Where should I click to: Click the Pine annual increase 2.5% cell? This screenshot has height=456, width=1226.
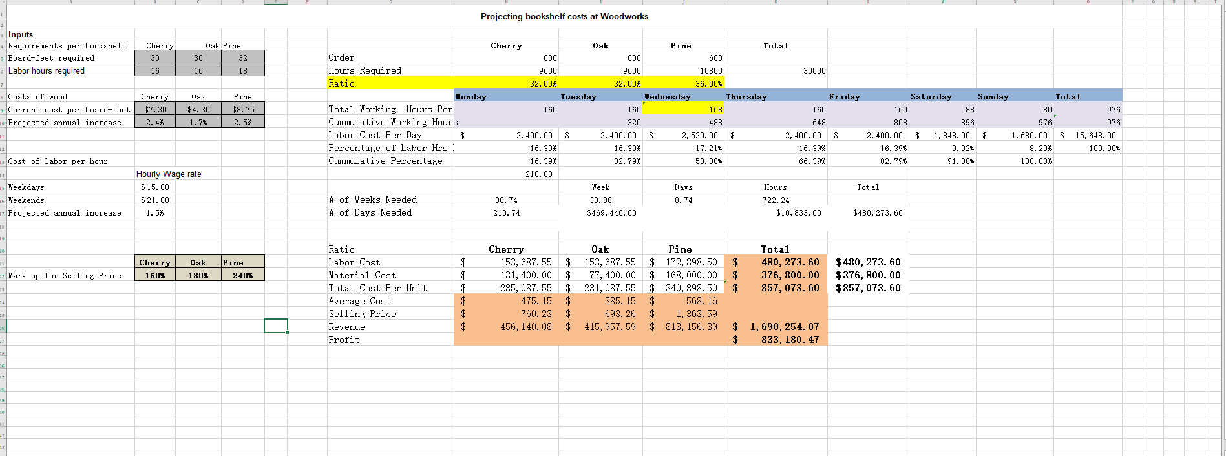tap(243, 122)
